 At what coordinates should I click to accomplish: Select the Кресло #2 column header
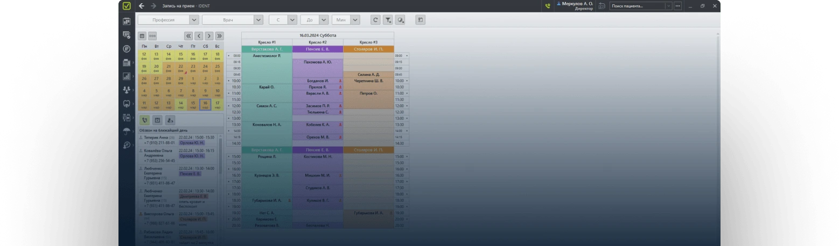pos(317,42)
